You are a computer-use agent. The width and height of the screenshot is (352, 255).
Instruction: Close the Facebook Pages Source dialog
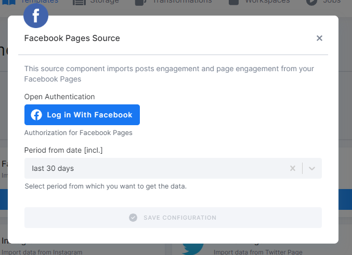319,38
